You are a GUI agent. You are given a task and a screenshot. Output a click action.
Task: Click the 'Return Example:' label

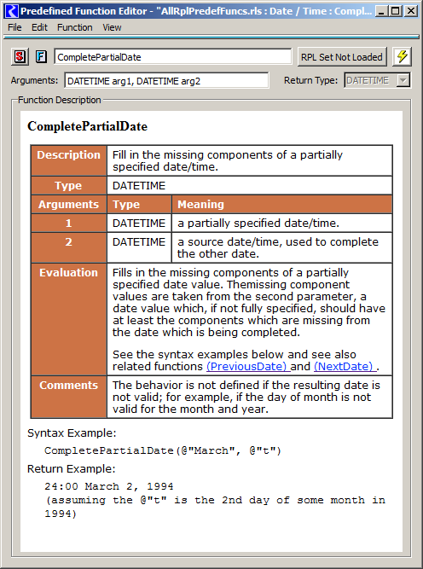tap(72, 469)
